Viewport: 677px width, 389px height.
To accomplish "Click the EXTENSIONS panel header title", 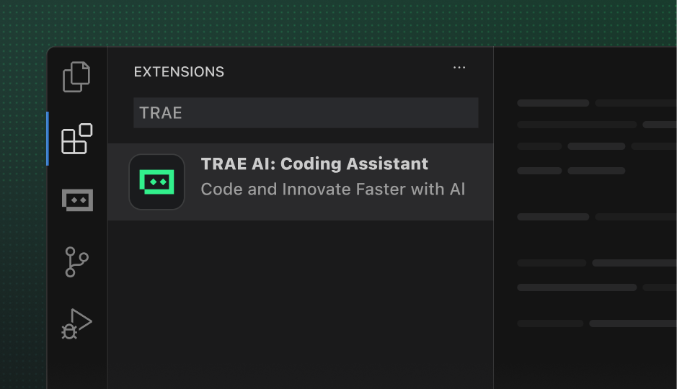I will (179, 72).
